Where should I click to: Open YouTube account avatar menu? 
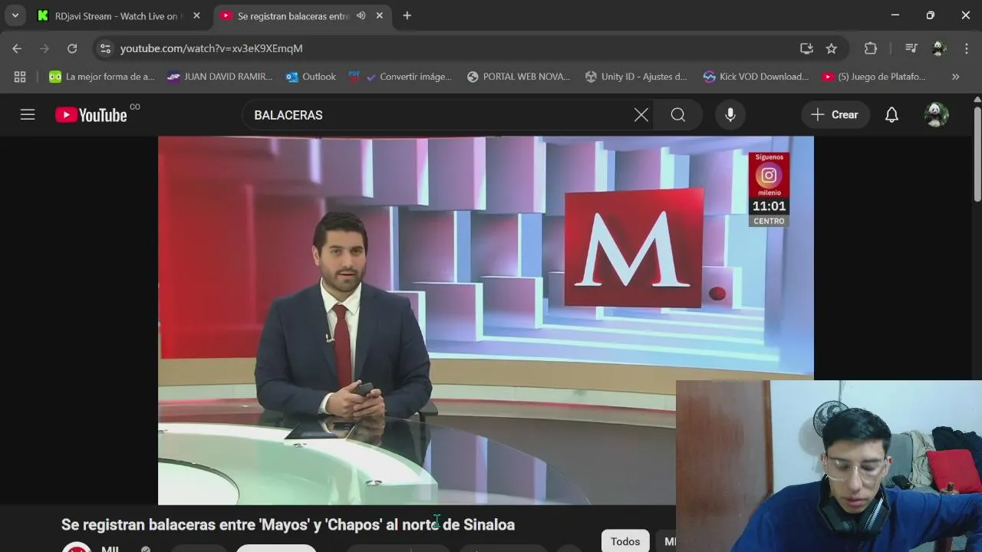936,115
